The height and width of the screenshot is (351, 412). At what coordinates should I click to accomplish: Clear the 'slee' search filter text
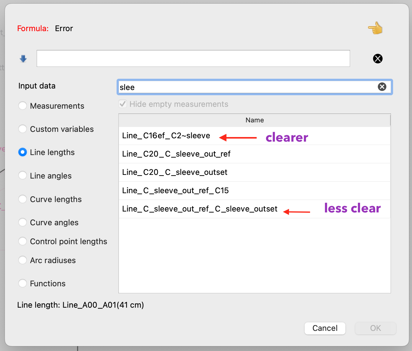382,87
